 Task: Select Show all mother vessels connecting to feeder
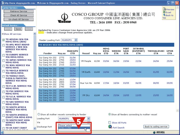point(39,114)
